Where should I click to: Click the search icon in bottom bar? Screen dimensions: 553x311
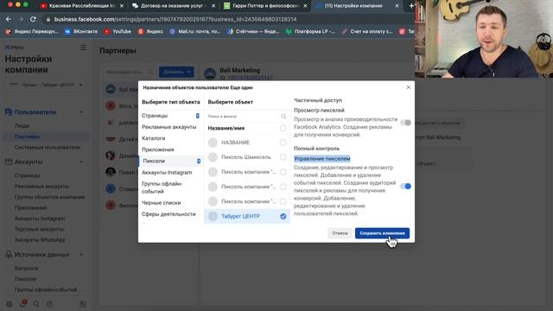36,304
